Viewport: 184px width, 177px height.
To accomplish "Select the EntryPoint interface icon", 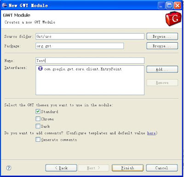I will pos(40,69).
